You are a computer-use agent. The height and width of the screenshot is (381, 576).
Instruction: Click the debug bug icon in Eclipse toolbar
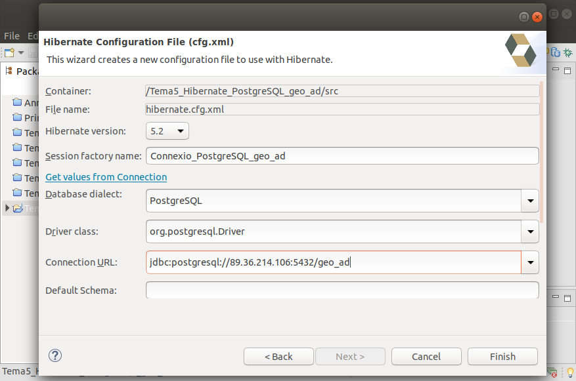pos(568,53)
